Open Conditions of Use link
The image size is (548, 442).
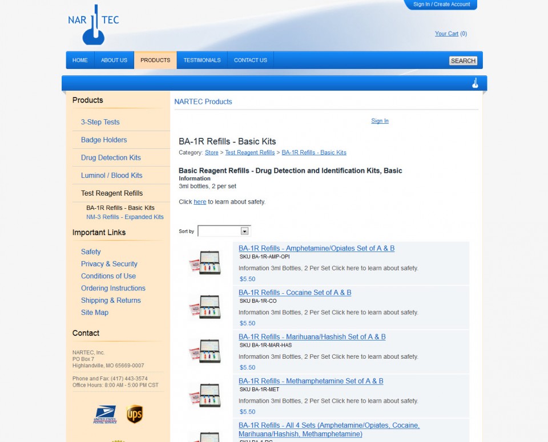click(108, 276)
